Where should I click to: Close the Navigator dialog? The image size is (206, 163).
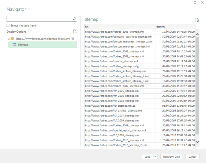[203, 2]
